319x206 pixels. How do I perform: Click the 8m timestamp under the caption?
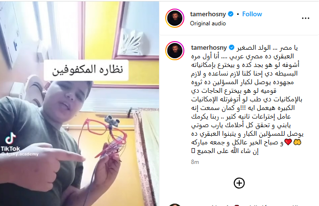point(195,162)
